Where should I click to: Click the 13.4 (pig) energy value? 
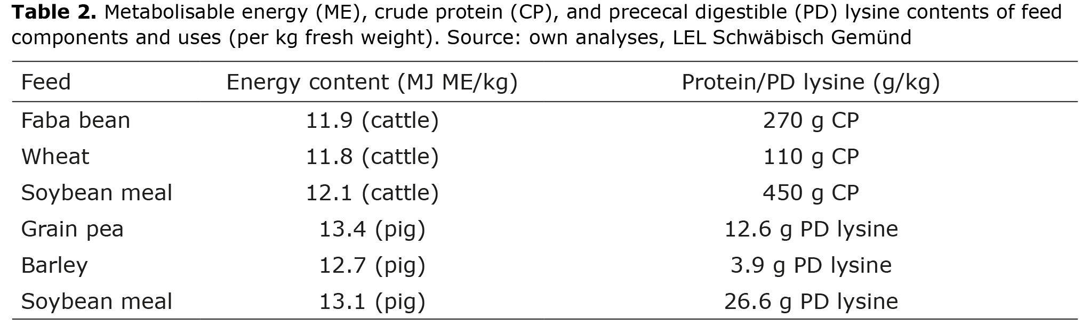pyautogui.click(x=372, y=230)
